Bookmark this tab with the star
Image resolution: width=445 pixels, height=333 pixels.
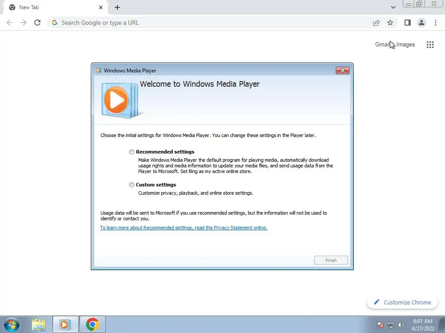(x=390, y=23)
